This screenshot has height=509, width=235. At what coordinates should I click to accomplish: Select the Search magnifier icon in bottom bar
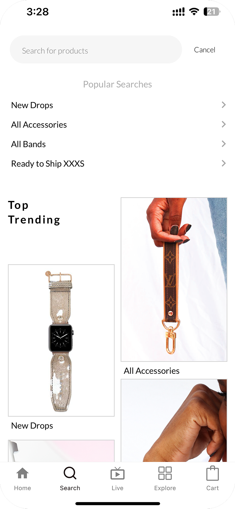(x=70, y=473)
